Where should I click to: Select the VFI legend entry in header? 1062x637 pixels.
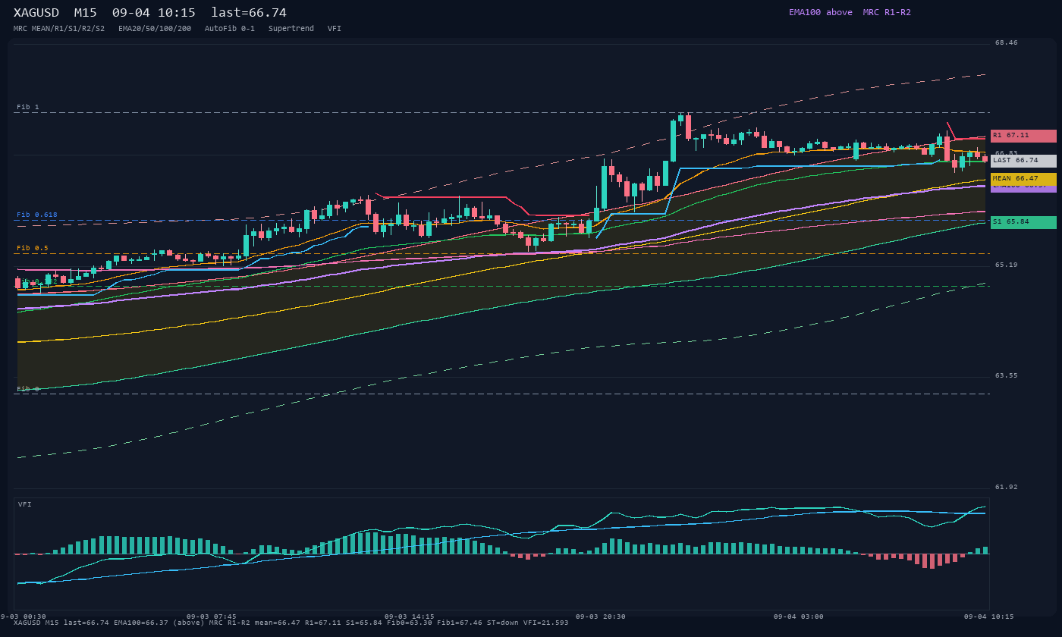click(x=335, y=29)
